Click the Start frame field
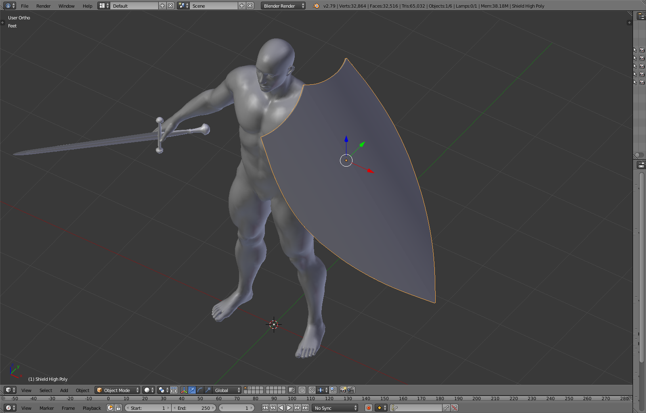The image size is (646, 413). (x=148, y=408)
